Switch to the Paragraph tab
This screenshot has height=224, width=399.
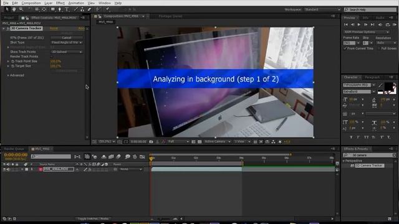[372, 77]
